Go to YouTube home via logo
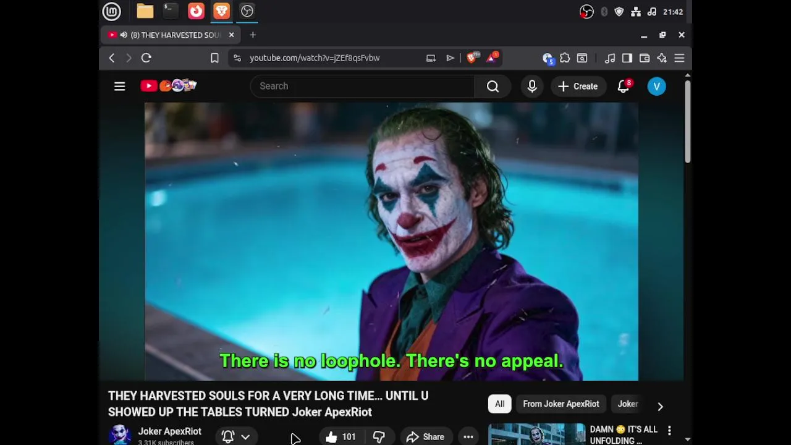Viewport: 791px width, 445px height. pyautogui.click(x=168, y=86)
